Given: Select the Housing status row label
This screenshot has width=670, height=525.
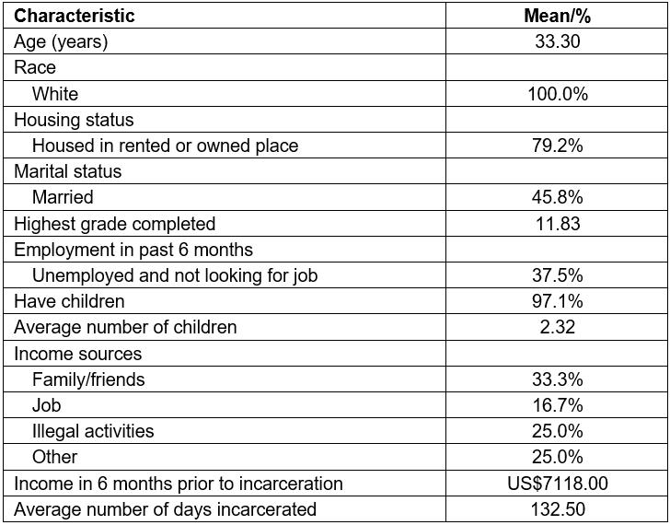Looking at the screenshot, I should (x=74, y=120).
